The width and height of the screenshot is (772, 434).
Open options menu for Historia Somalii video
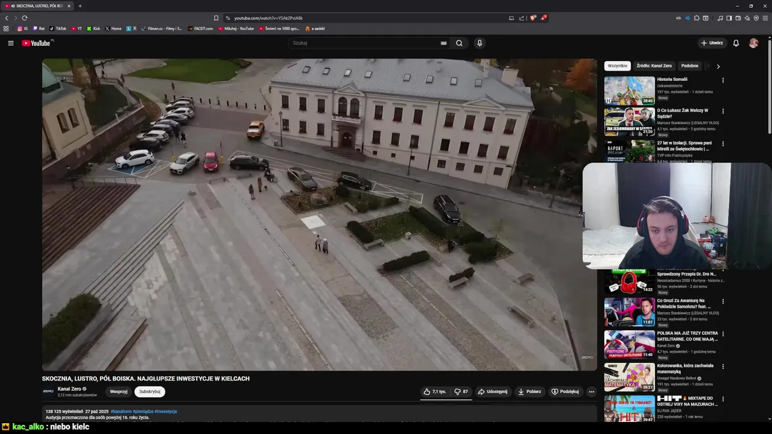click(x=723, y=80)
